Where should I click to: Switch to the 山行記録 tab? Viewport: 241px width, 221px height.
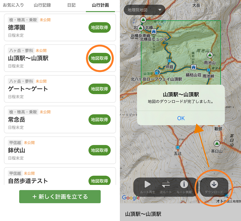tap(42, 5)
